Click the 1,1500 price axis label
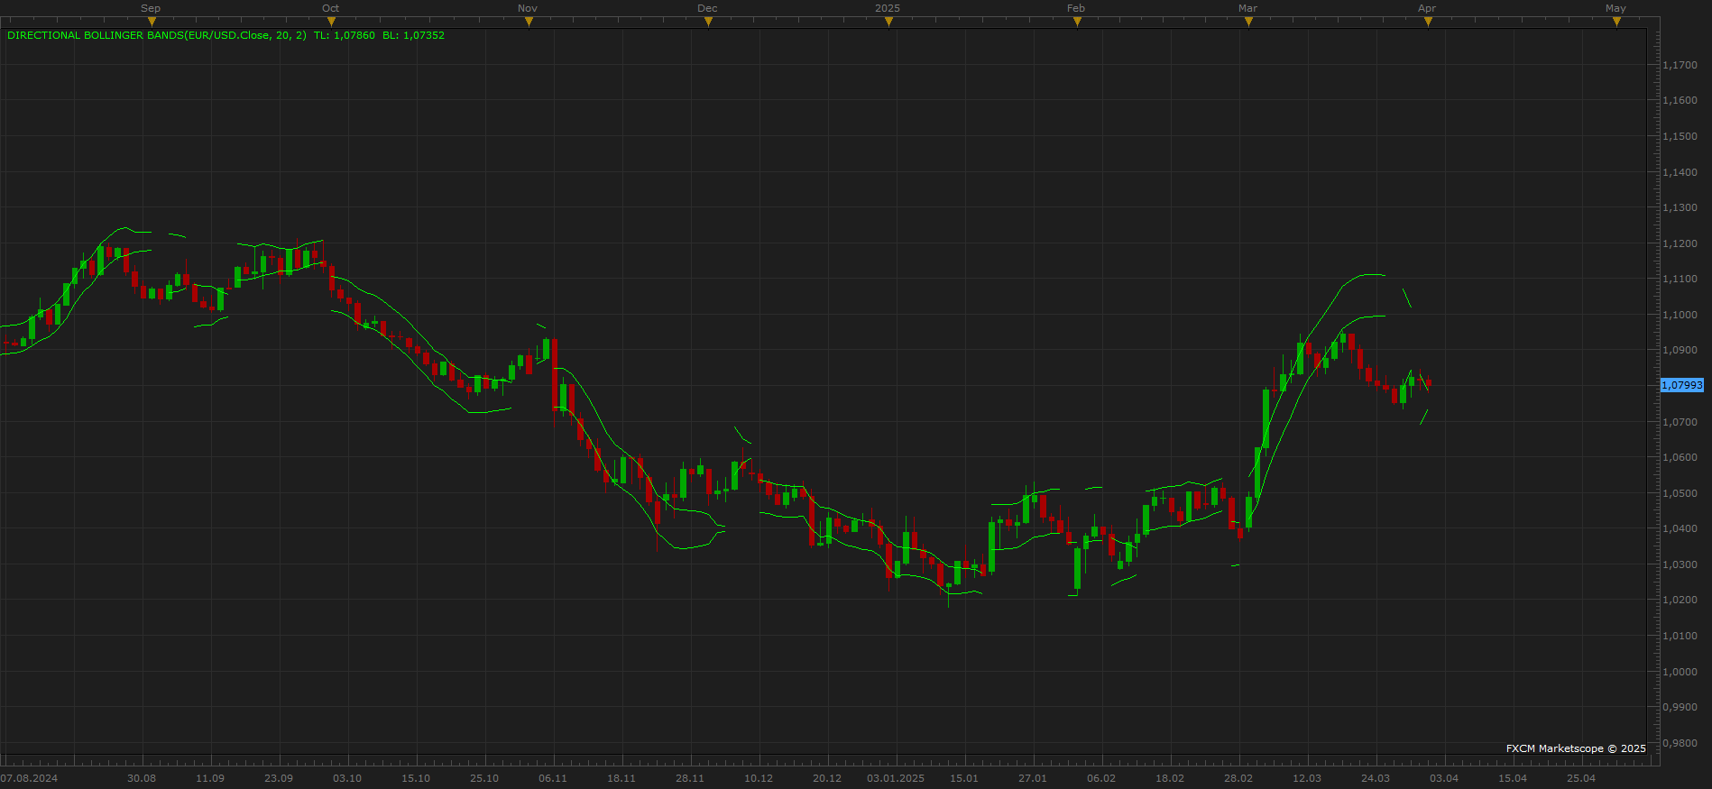 [1680, 136]
